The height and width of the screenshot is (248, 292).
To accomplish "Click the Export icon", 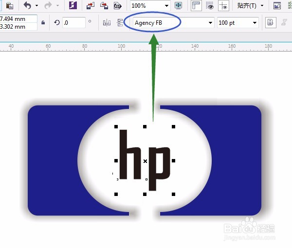I will [104, 5].
